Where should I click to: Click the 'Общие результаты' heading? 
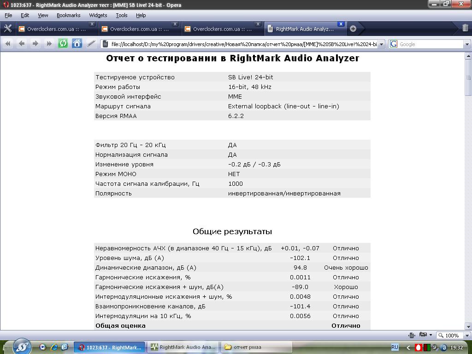tap(232, 231)
